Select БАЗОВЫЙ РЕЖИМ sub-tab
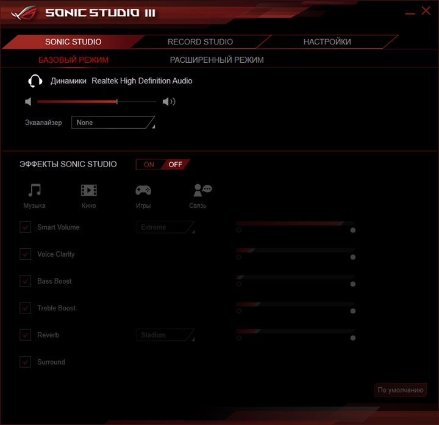Viewport: 439px width, 425px height. click(73, 60)
